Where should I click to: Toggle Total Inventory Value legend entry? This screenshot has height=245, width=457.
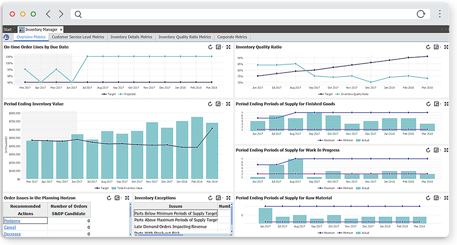(x=128, y=188)
